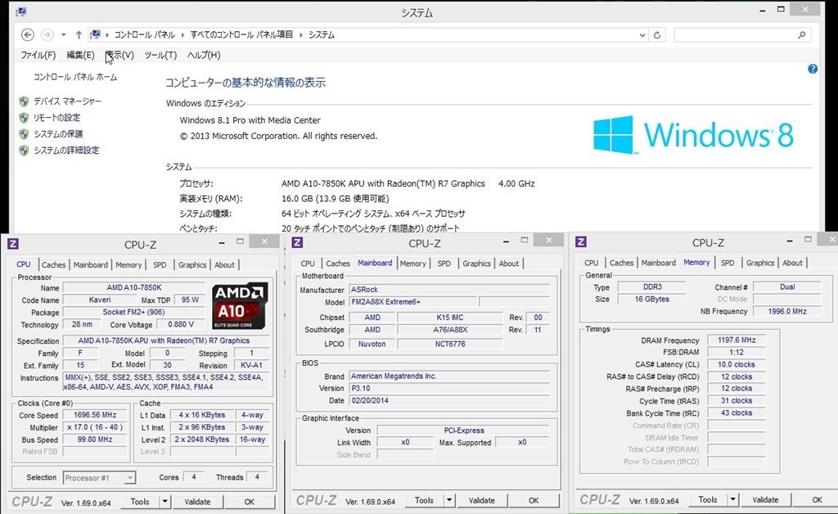Click the motherboard Model value "FM2A88X Extreme6+"

click(x=413, y=302)
